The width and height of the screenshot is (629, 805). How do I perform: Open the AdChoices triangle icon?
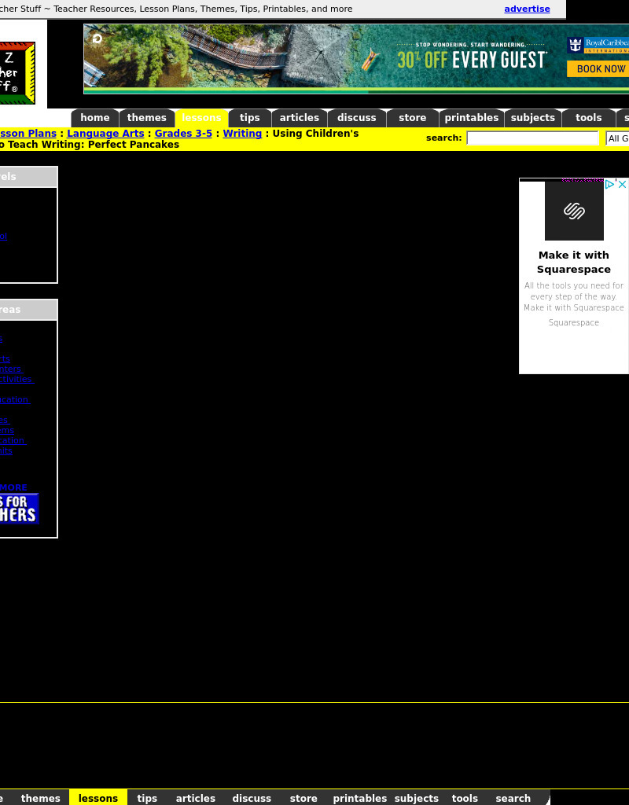point(609,185)
